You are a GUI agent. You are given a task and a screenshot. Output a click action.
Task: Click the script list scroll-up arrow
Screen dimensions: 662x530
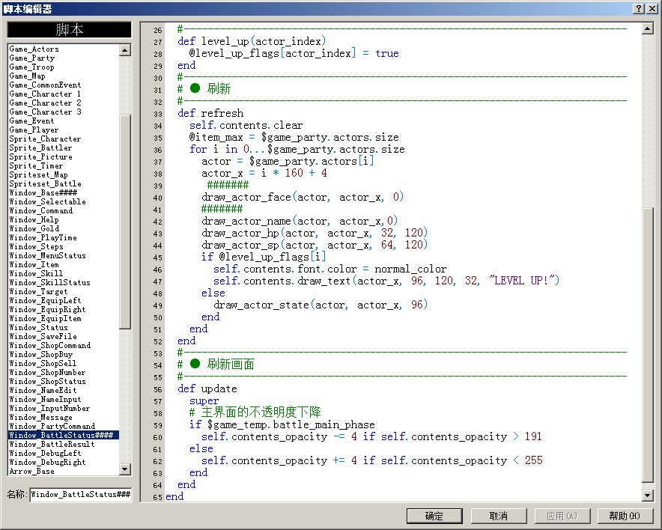[125, 50]
